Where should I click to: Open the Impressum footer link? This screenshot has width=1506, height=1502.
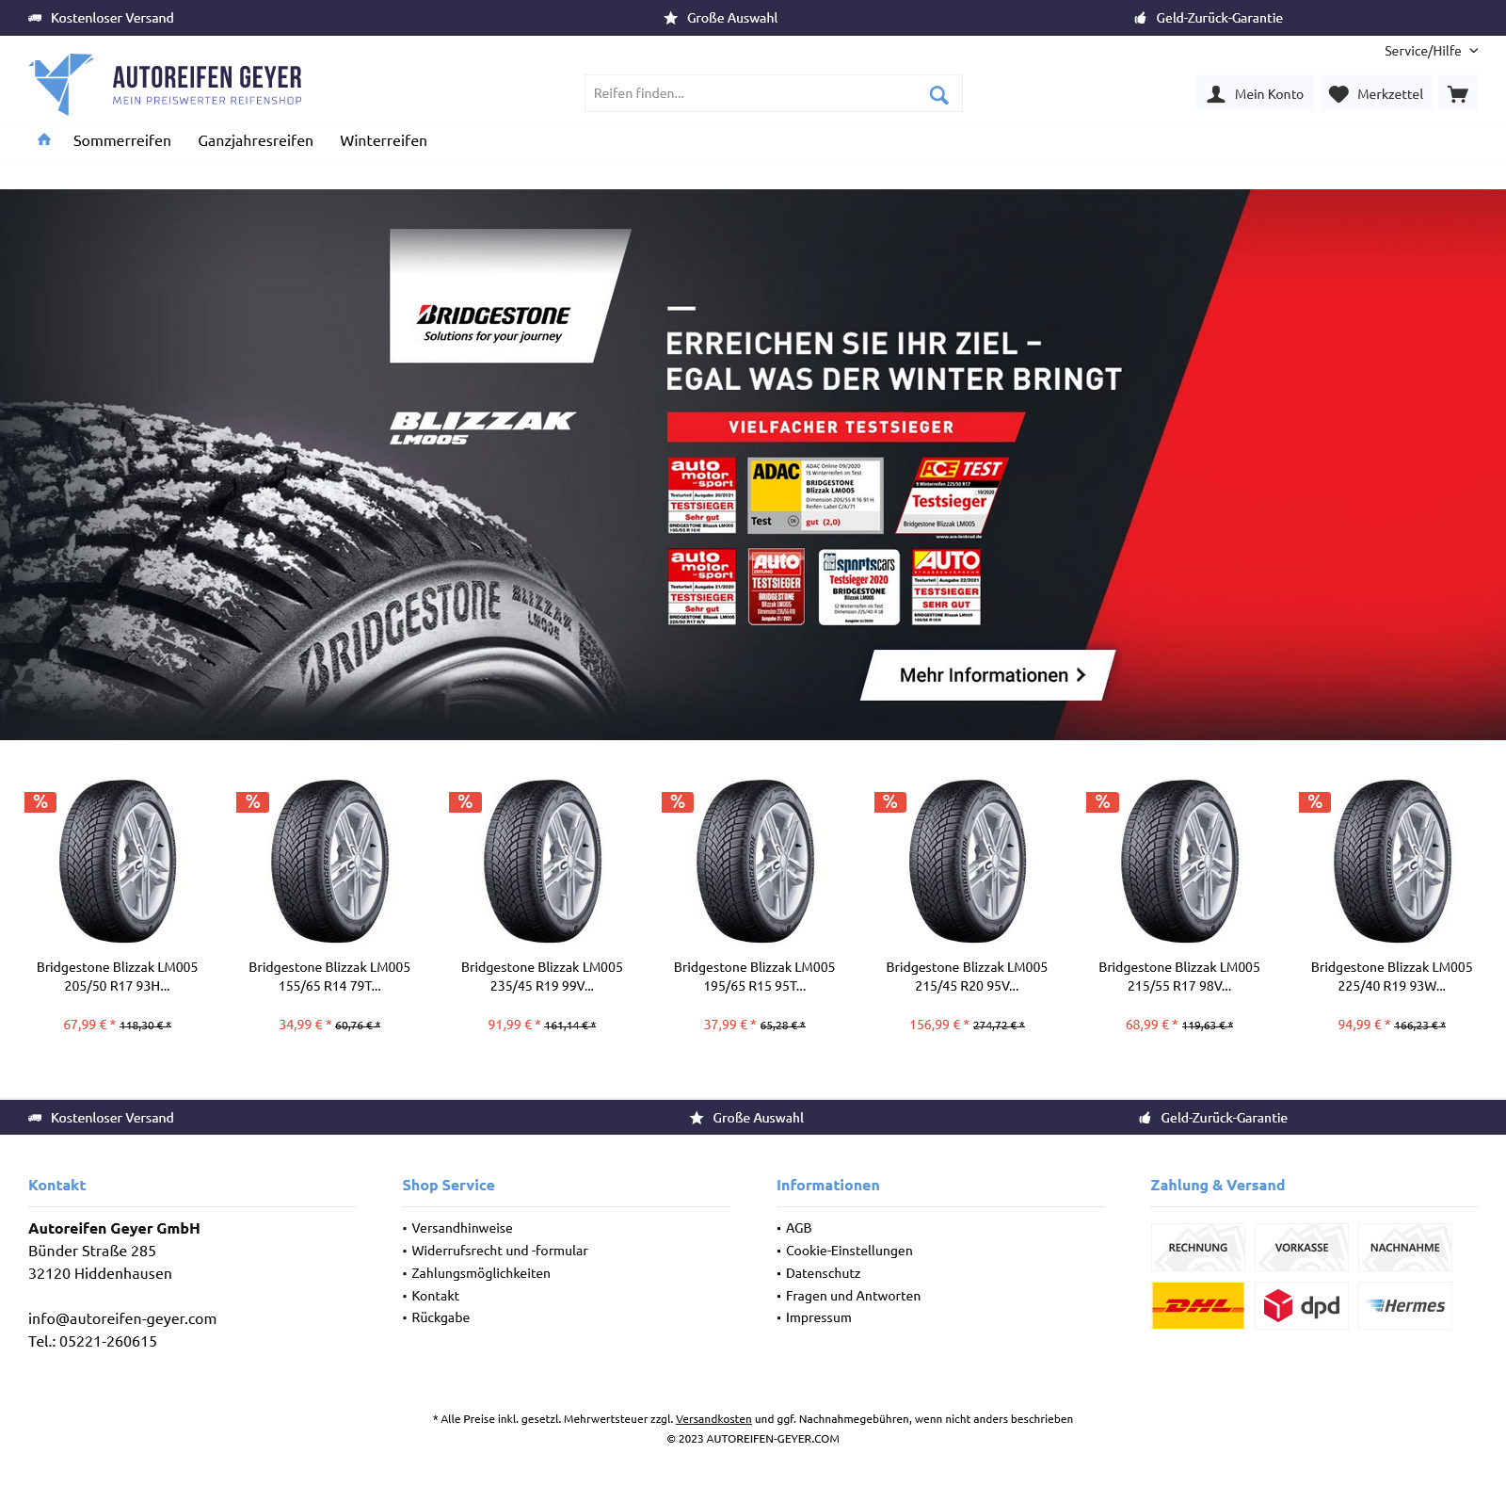[818, 1317]
